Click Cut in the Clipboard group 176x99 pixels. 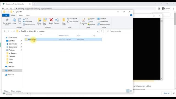tap(25, 19)
